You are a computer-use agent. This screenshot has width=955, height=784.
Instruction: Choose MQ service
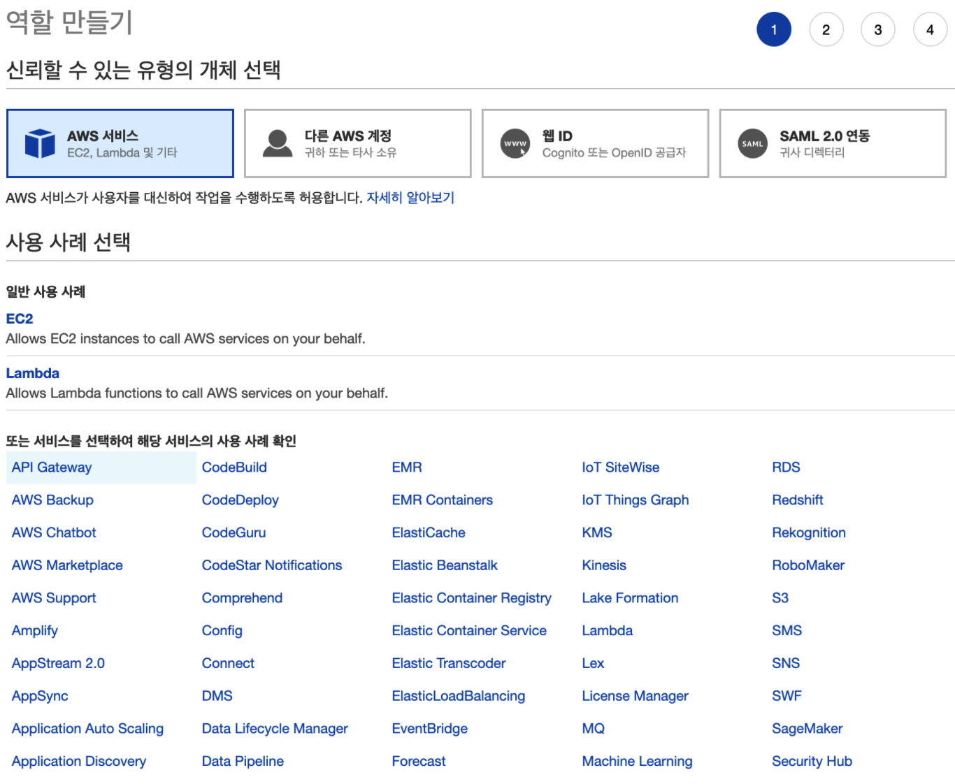tap(594, 729)
